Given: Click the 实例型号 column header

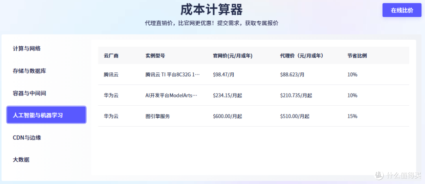Looking at the screenshot, I should (x=155, y=56).
